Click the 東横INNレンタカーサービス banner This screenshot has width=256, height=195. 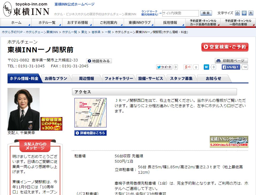[229, 142]
